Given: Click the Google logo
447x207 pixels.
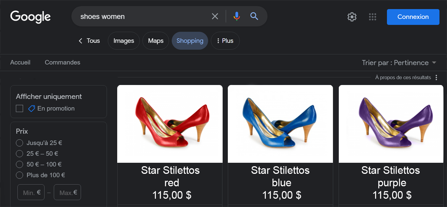Looking at the screenshot, I should (30, 17).
